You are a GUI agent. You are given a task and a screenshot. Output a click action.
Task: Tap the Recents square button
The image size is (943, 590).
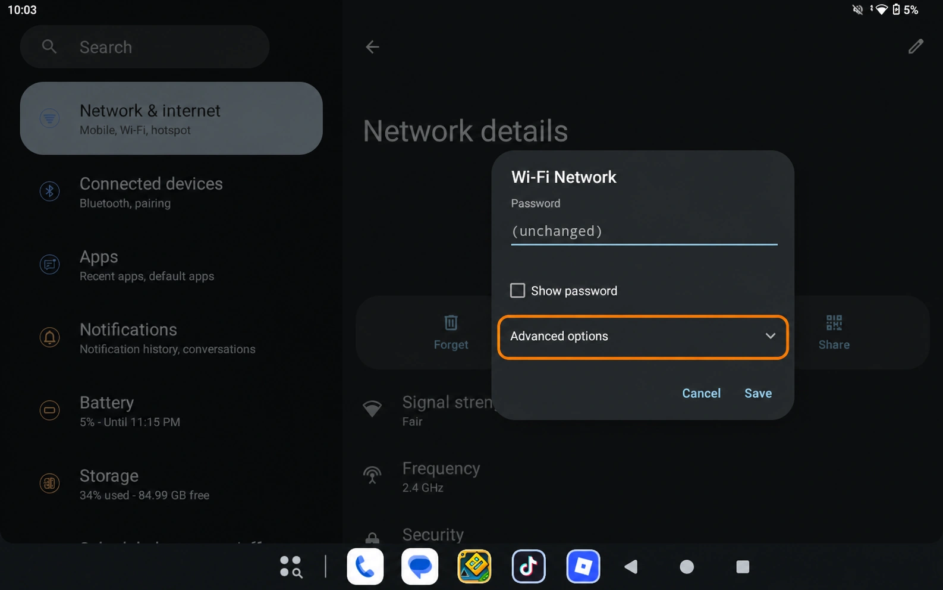743,567
